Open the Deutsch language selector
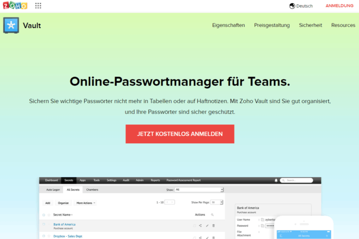The width and height of the screenshot is (359, 239). coord(301,6)
